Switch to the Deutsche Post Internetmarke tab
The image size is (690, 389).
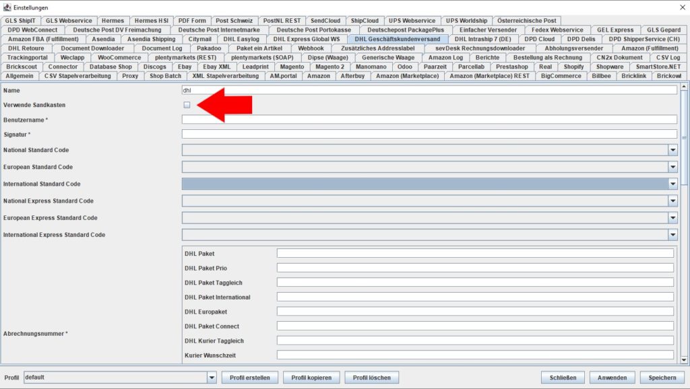[x=219, y=30]
